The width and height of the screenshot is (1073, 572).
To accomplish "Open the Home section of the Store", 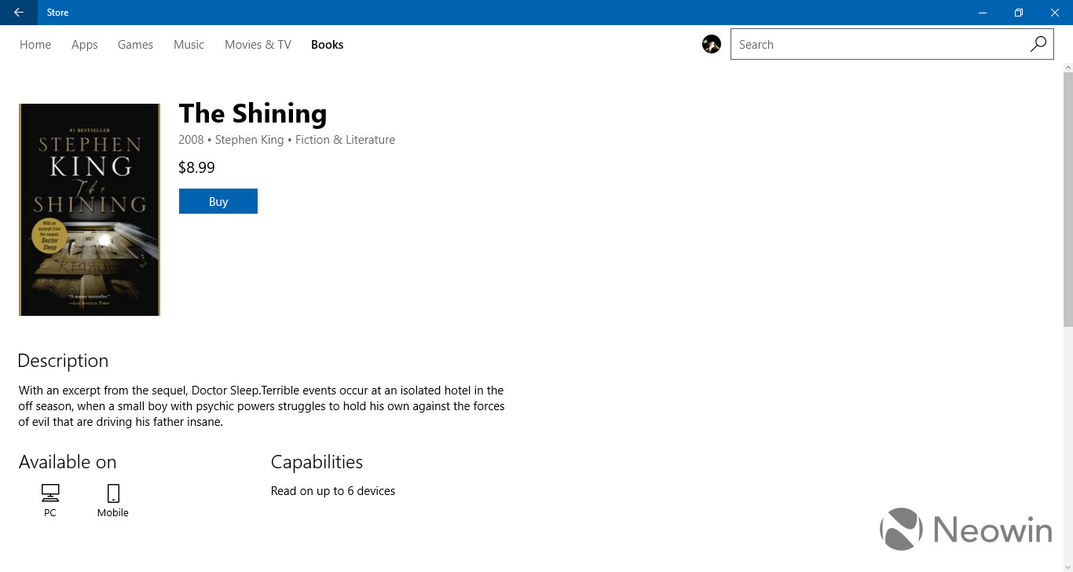I will (x=35, y=45).
